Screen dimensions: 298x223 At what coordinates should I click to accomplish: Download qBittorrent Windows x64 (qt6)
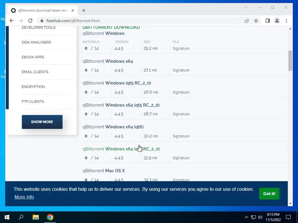point(113,127)
